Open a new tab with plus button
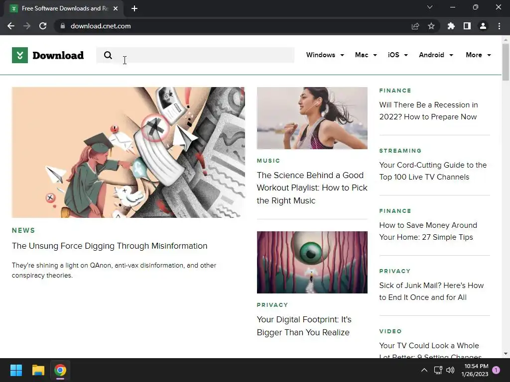The height and width of the screenshot is (382, 510). pyautogui.click(x=134, y=8)
